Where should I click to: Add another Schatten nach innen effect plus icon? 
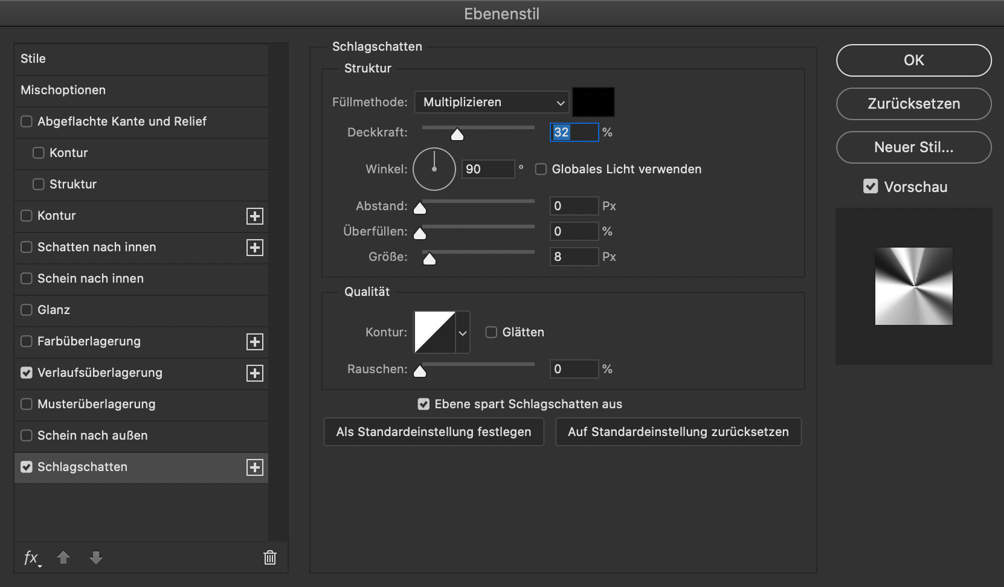pos(255,248)
